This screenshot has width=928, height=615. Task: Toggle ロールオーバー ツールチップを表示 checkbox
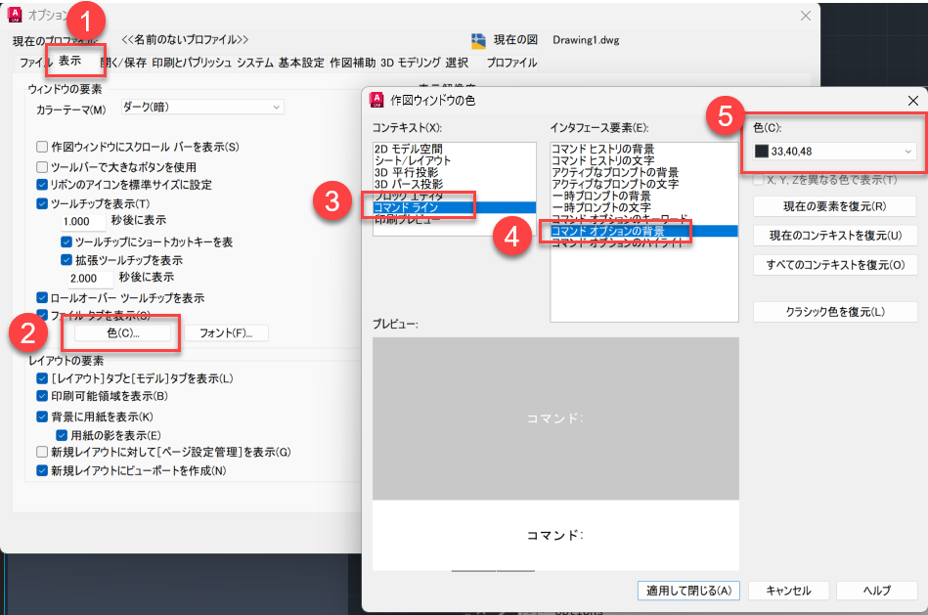pyautogui.click(x=42, y=298)
